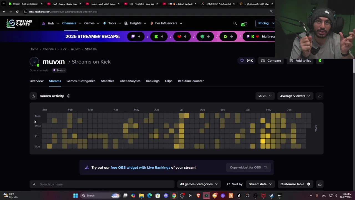Click the info icon next to muvxn activity

[69, 96]
